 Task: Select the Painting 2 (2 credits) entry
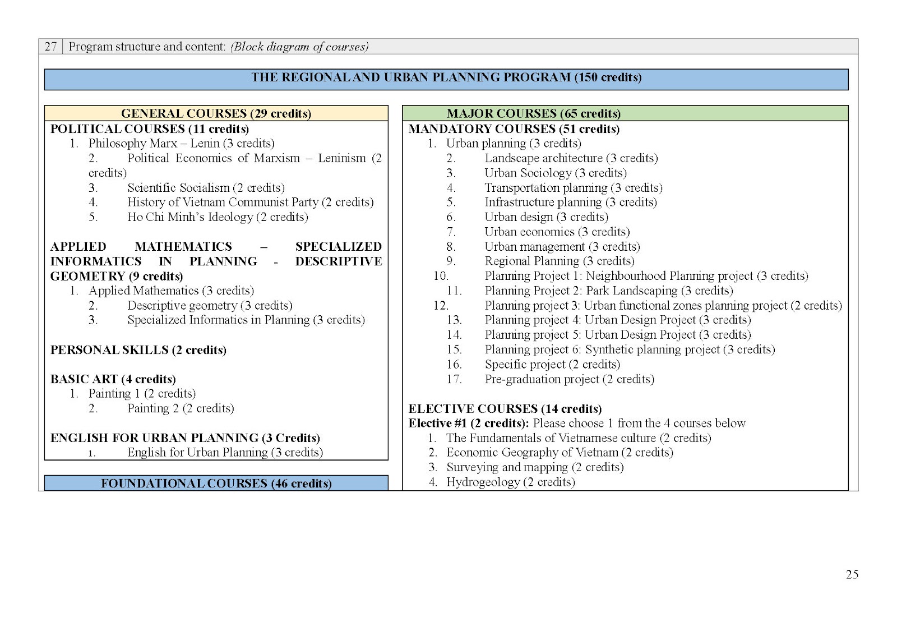181,408
